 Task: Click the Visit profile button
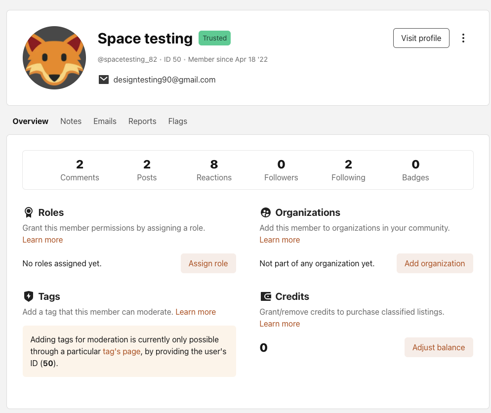pos(421,38)
